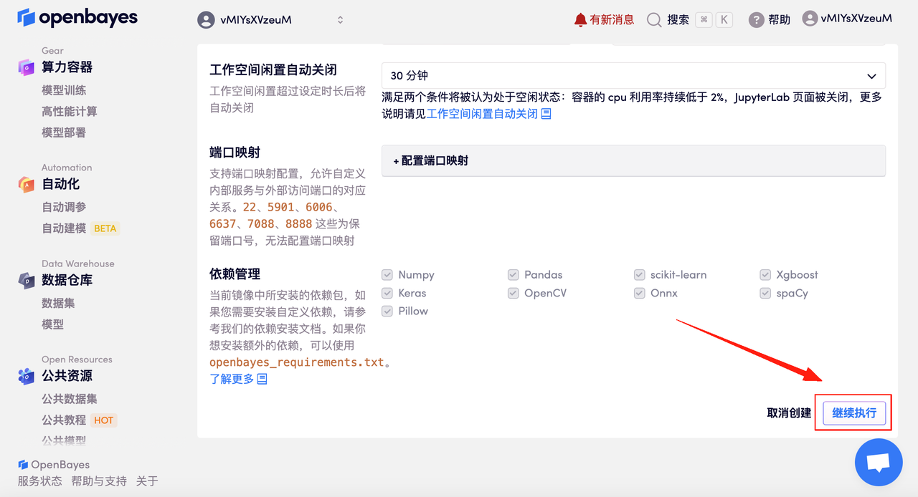Go to 模型部署

click(64, 132)
